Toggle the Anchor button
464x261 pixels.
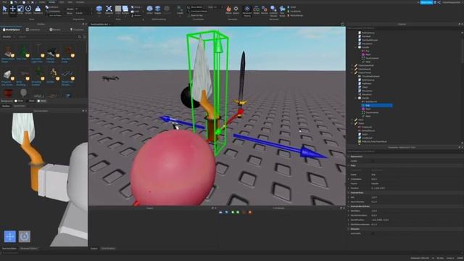pyautogui.click(x=136, y=15)
